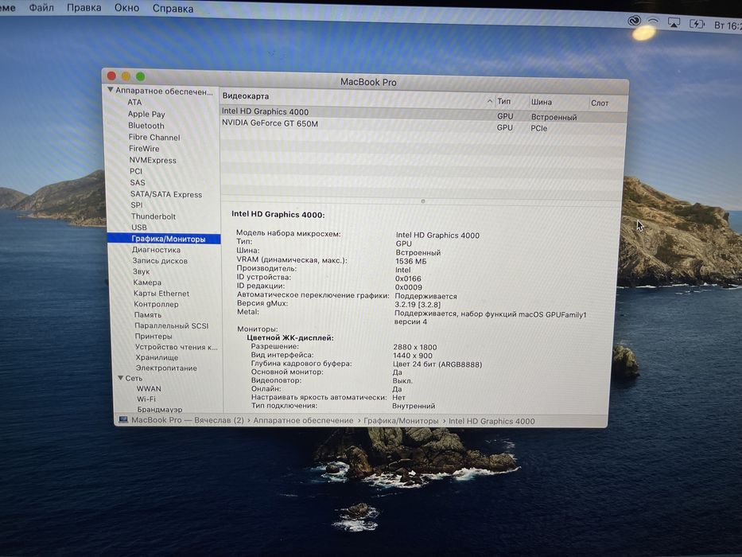Select PCI in the sidebar
The height and width of the screenshot is (557, 742).
coord(136,171)
